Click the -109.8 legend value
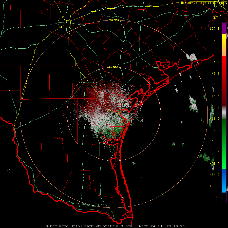Image resolution: width=228 pixels, height=228 pixels. [x=214, y=186]
